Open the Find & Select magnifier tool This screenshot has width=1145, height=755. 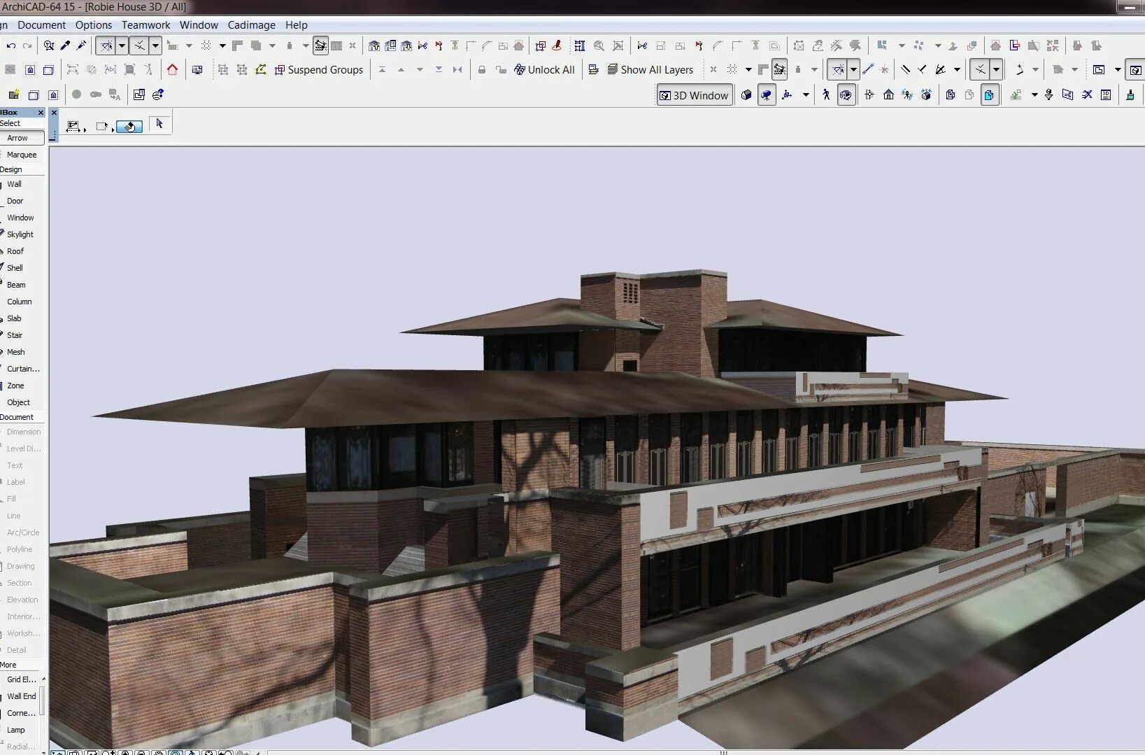click(48, 45)
